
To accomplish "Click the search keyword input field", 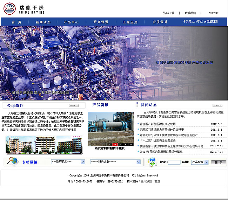I will pyautogui.click(x=174, y=162).
